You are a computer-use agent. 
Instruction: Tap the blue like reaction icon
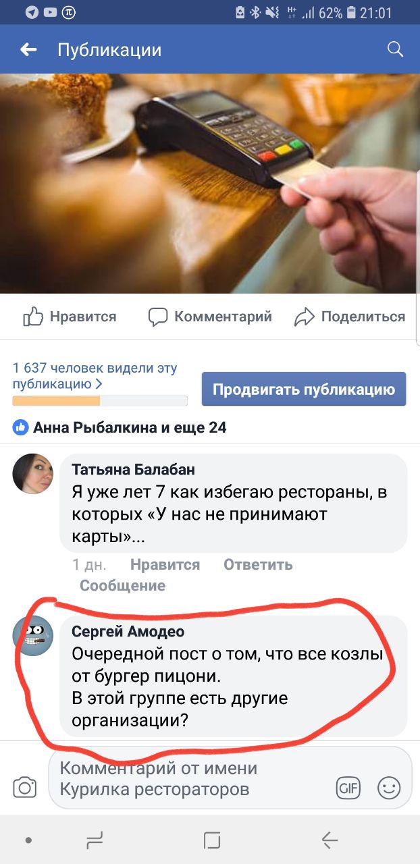tap(21, 427)
